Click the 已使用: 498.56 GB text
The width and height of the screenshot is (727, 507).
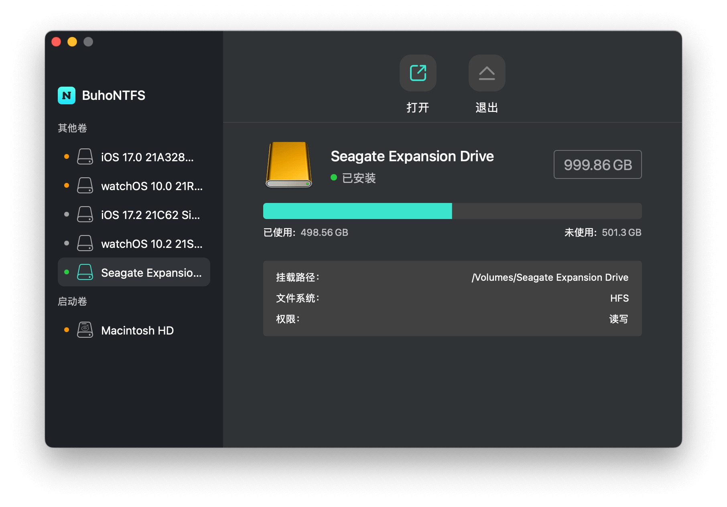[306, 233]
